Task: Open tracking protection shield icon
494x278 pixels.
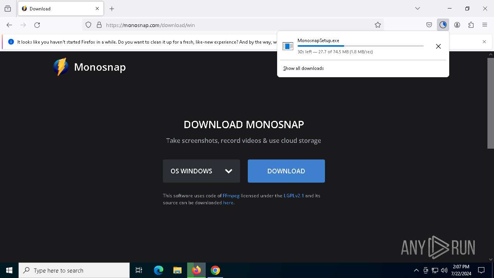Action: tap(88, 25)
